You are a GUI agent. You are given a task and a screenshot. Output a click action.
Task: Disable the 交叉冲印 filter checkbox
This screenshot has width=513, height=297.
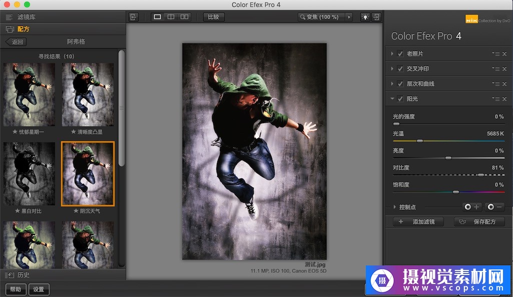(400, 69)
